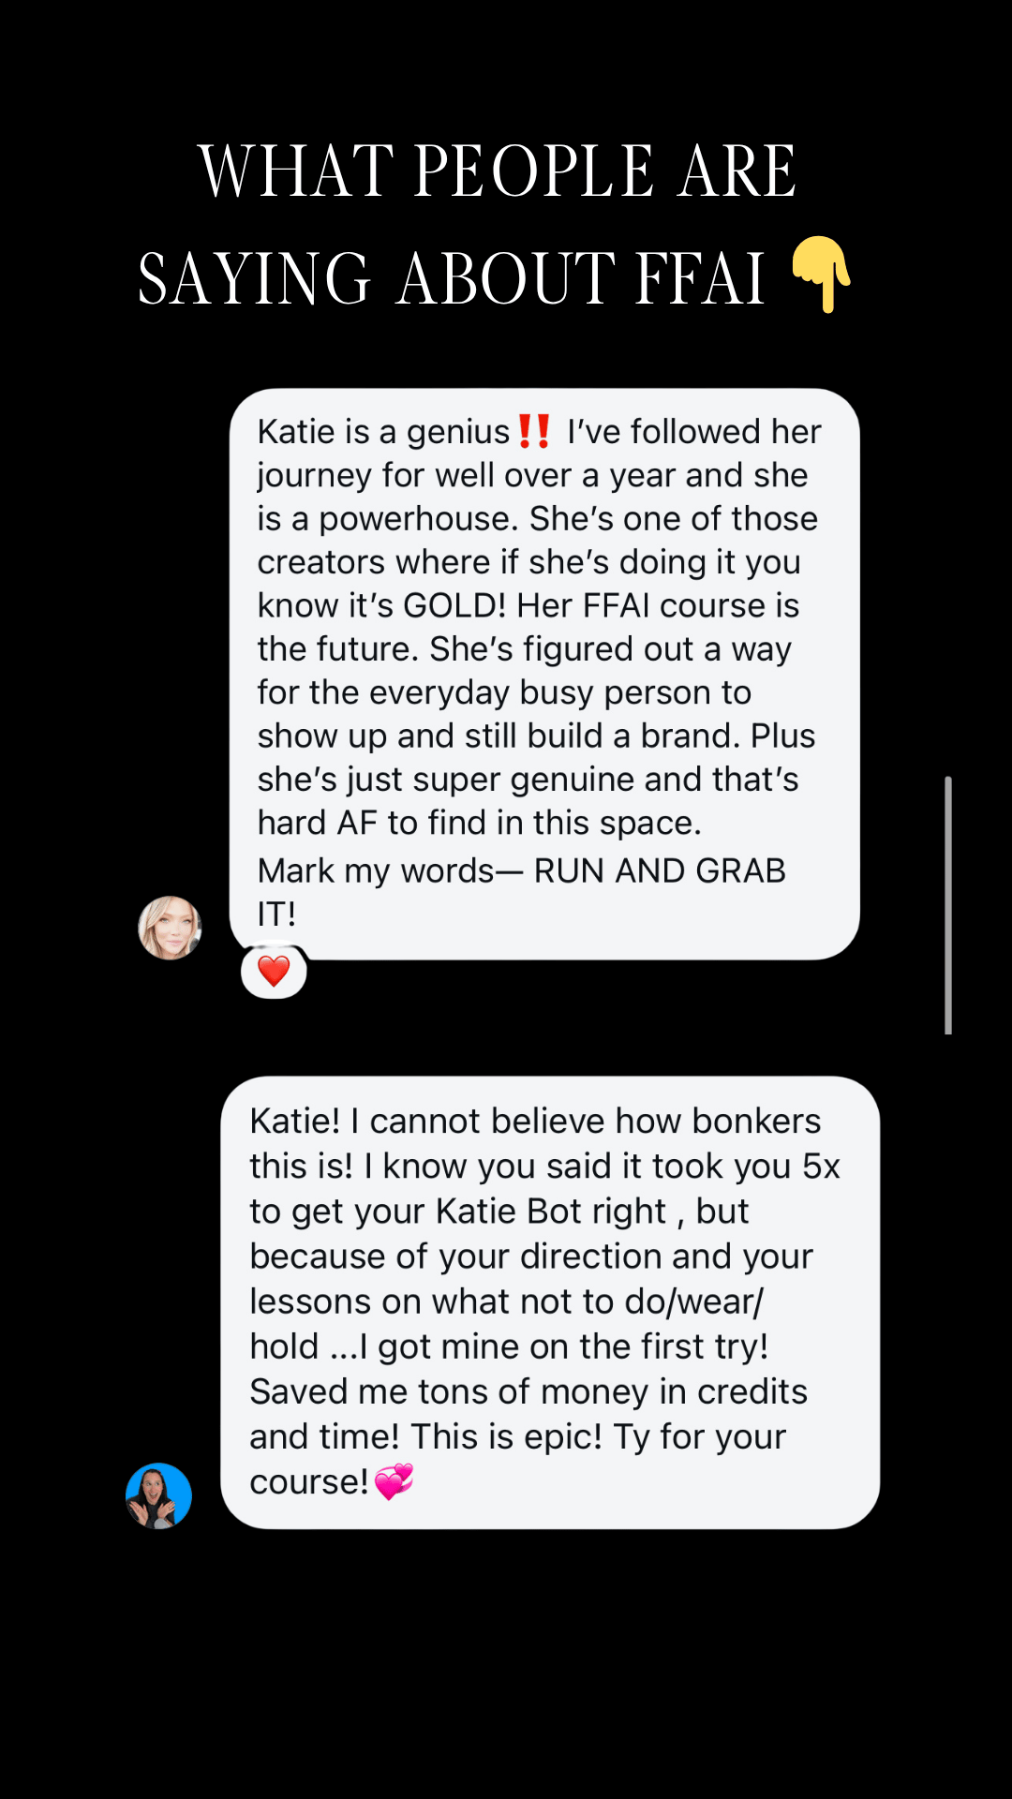The image size is (1012, 1799).
Task: Click the 'SAYING ABOUT FFAI' heading text
Action: click(x=452, y=278)
